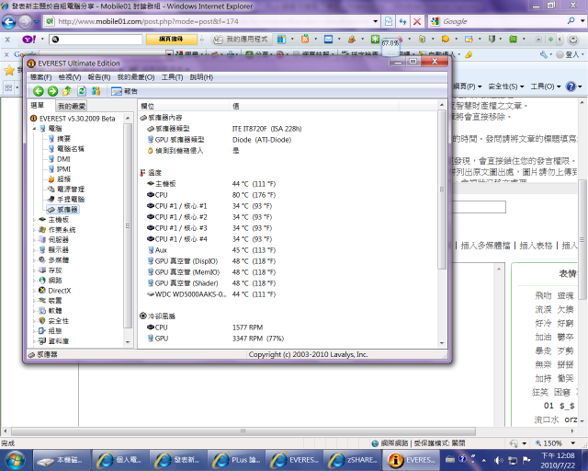Expand the 作業系統 operating system node
588x471 pixels.
pyautogui.click(x=35, y=229)
